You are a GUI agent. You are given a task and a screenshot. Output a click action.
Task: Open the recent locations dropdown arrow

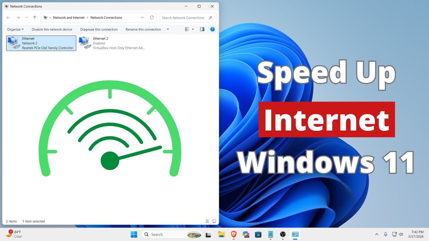[26, 18]
